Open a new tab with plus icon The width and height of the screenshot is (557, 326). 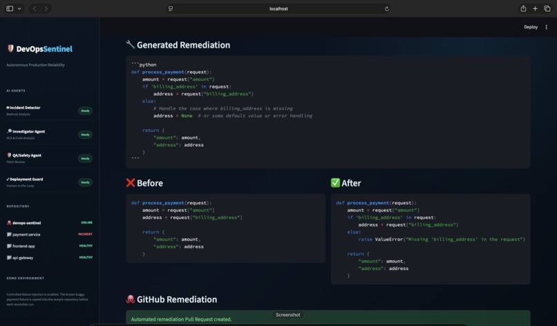click(535, 8)
